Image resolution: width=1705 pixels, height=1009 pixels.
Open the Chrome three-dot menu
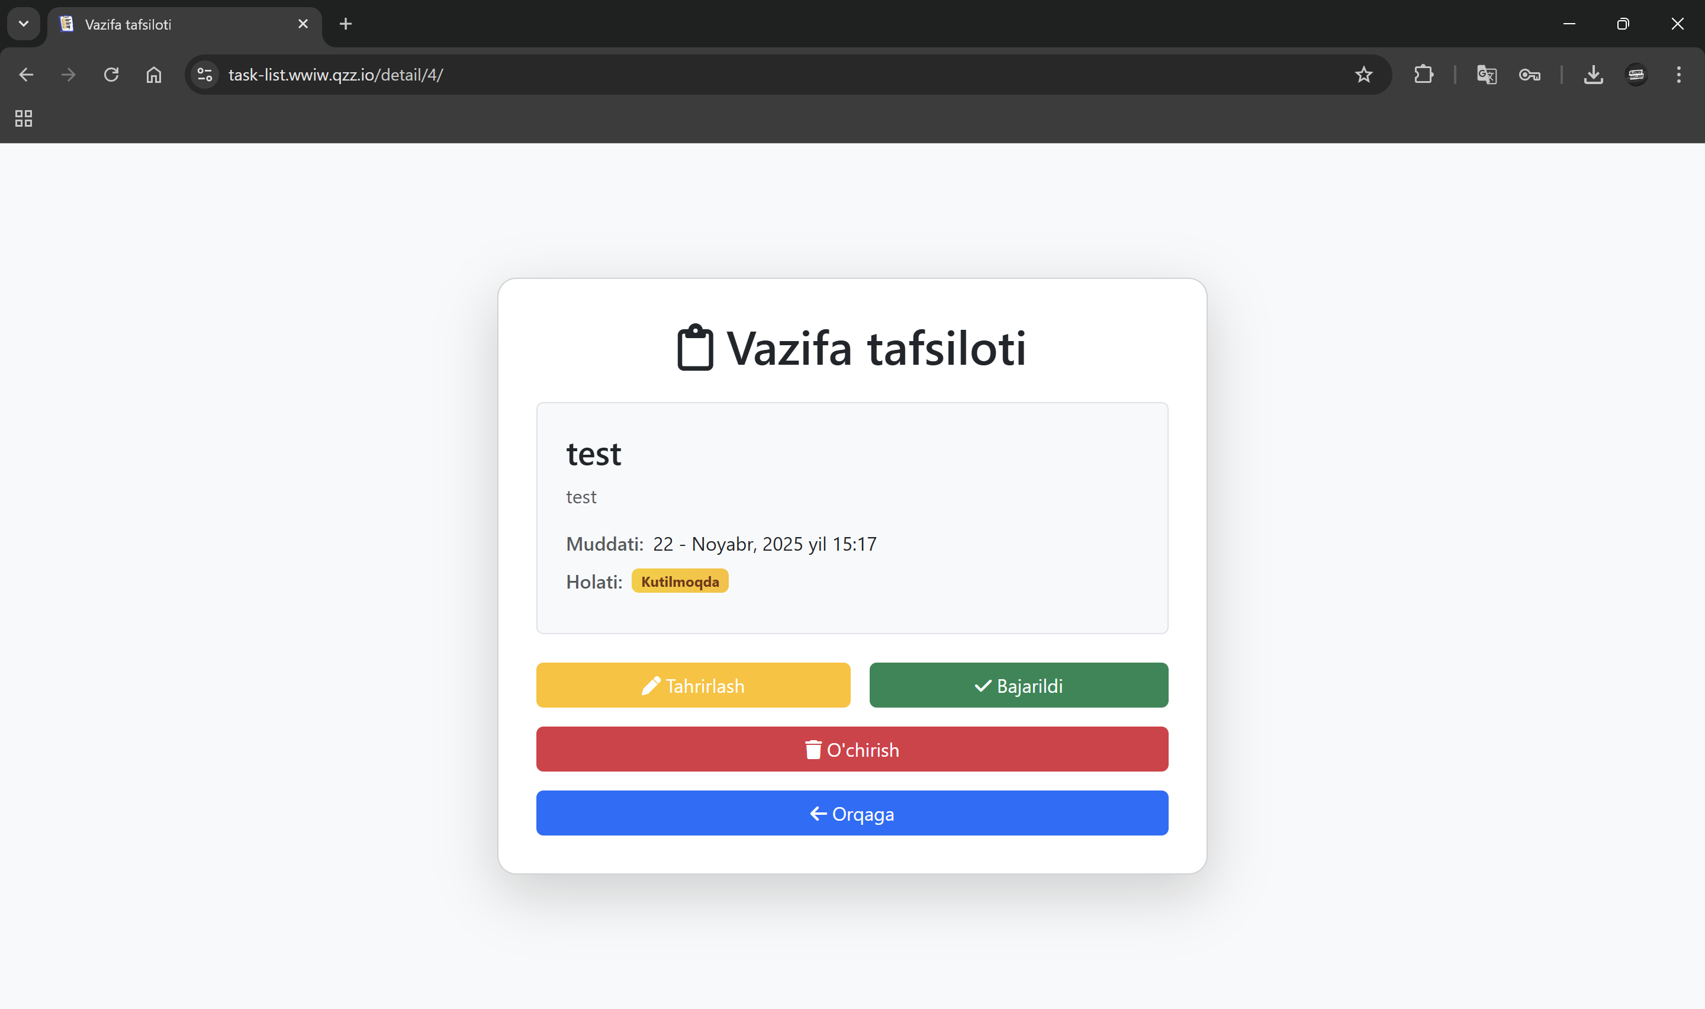coord(1678,75)
